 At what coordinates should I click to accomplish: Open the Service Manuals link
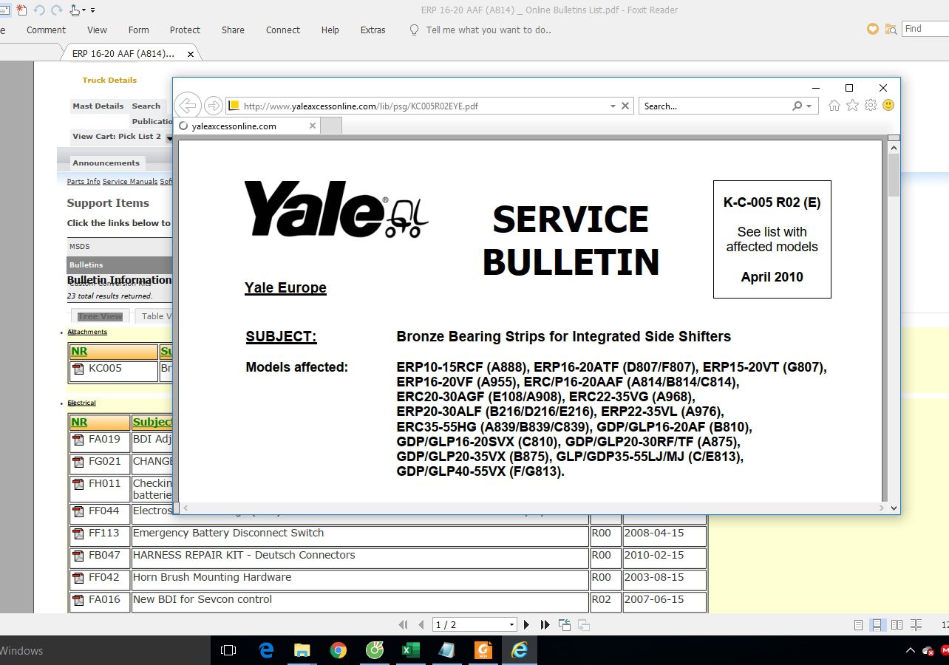pyautogui.click(x=130, y=181)
